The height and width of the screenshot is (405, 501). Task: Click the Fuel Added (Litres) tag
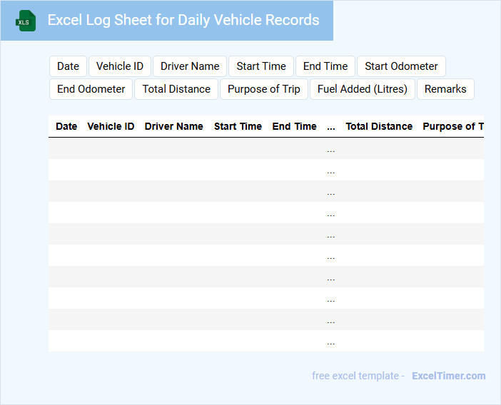[x=363, y=89]
